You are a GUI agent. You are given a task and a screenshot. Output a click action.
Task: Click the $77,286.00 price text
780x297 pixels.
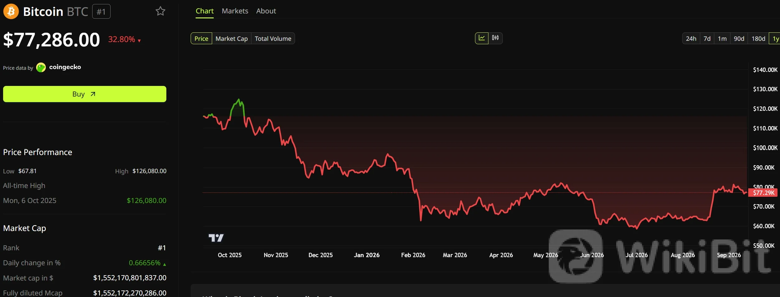(x=51, y=40)
